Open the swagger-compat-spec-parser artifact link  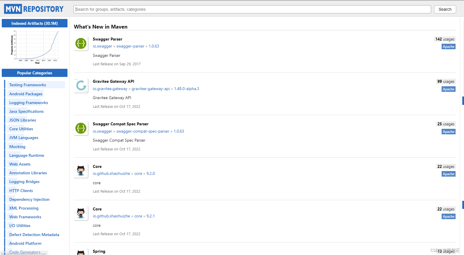[143, 131]
